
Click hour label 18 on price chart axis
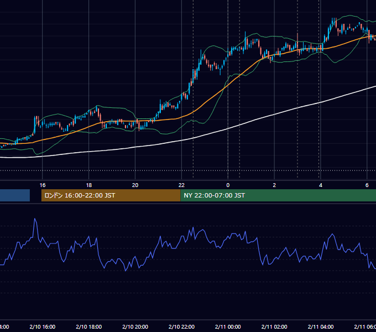click(x=88, y=185)
